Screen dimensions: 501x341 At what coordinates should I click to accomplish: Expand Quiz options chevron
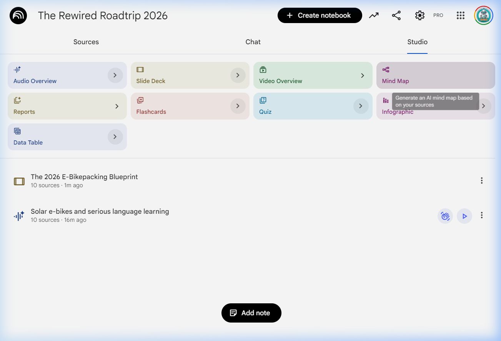click(360, 106)
